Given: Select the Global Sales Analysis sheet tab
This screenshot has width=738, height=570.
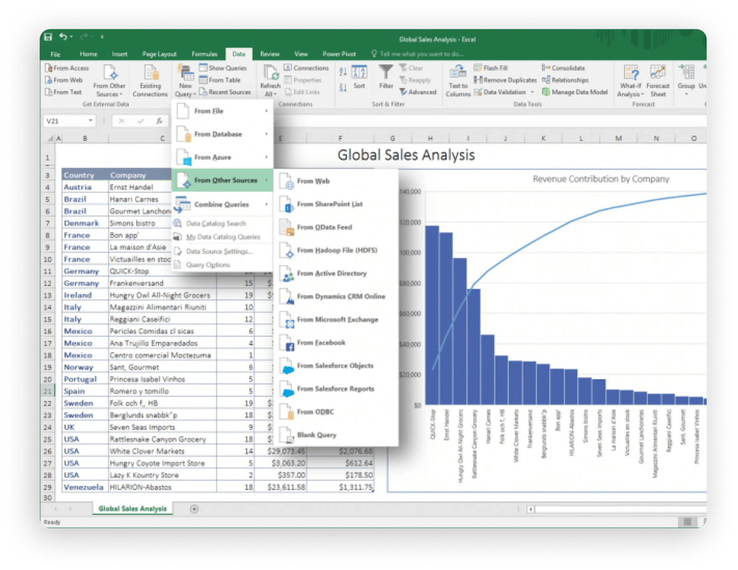Looking at the screenshot, I should tap(132, 509).
